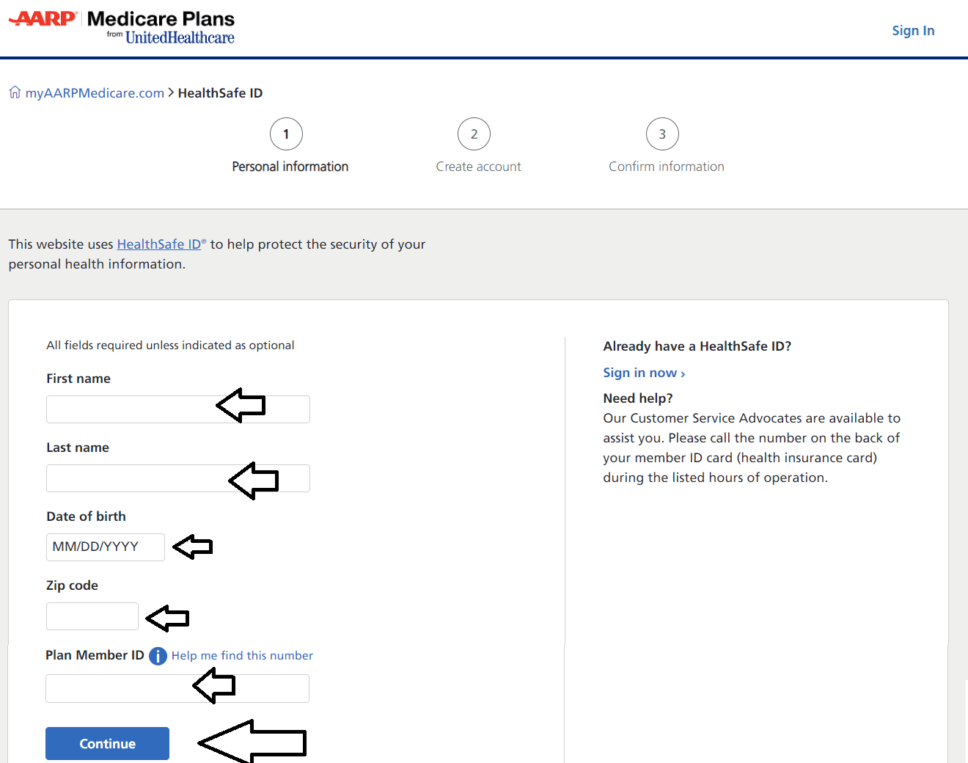Select step 1 Personal information circle

pos(286,134)
